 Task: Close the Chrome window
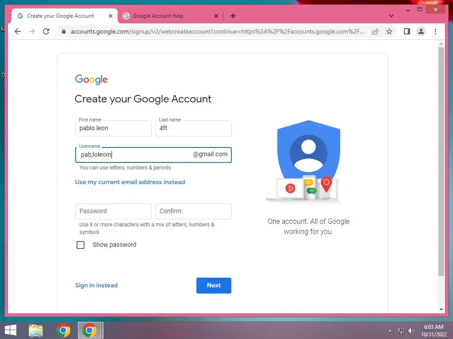pyautogui.click(x=436, y=10)
